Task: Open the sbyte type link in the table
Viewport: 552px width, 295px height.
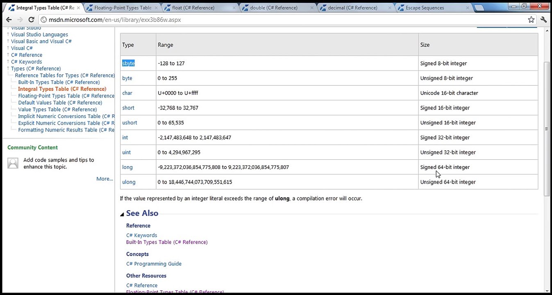Action: (x=128, y=63)
